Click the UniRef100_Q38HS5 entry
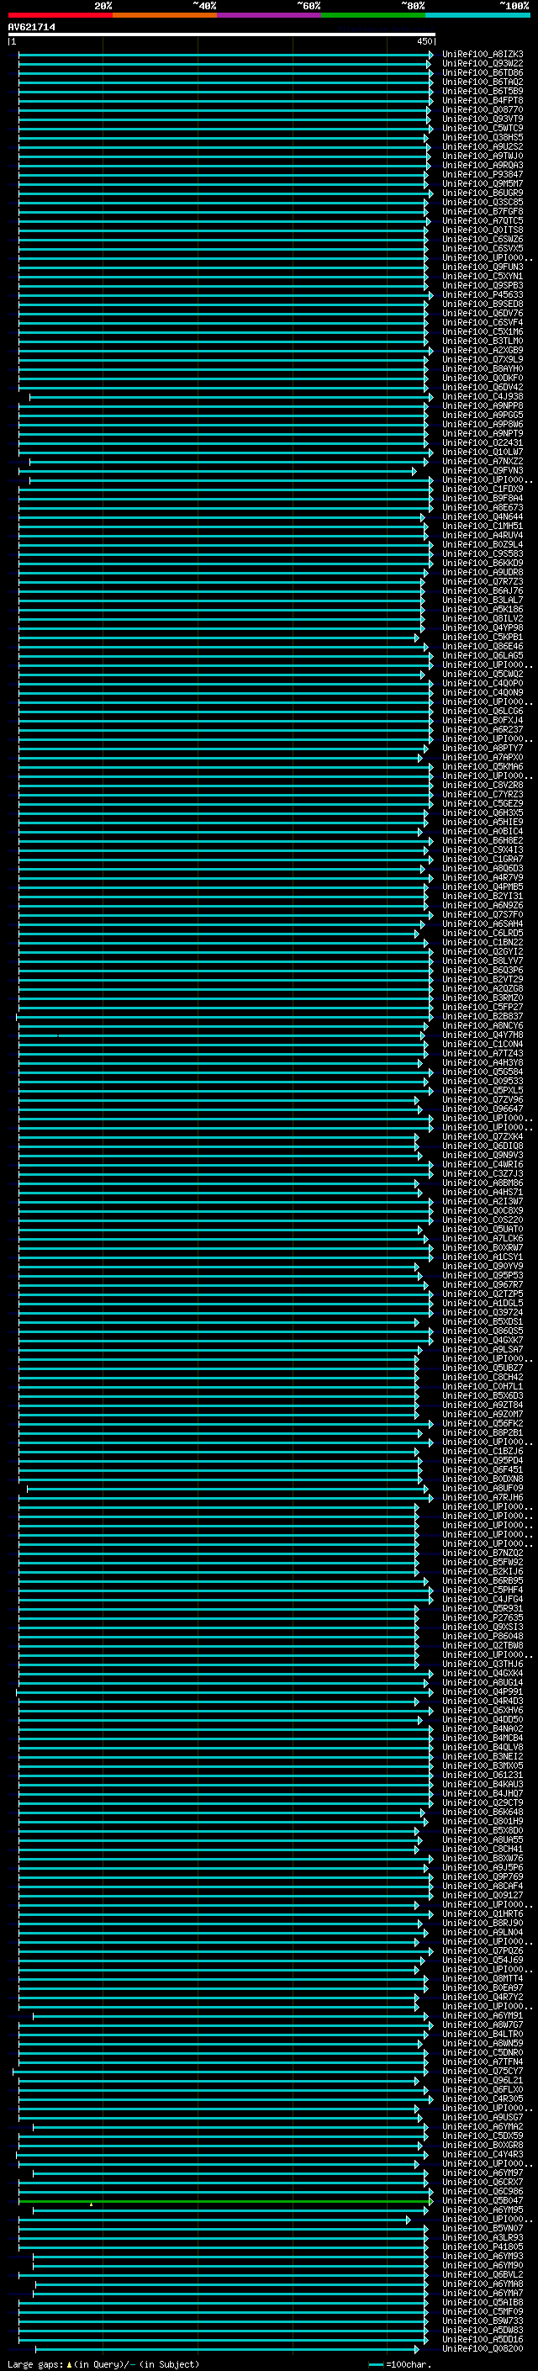Viewport: 538px width, 2371px height. pyautogui.click(x=482, y=137)
